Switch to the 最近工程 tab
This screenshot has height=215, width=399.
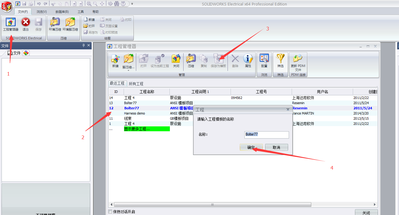pyautogui.click(x=117, y=83)
